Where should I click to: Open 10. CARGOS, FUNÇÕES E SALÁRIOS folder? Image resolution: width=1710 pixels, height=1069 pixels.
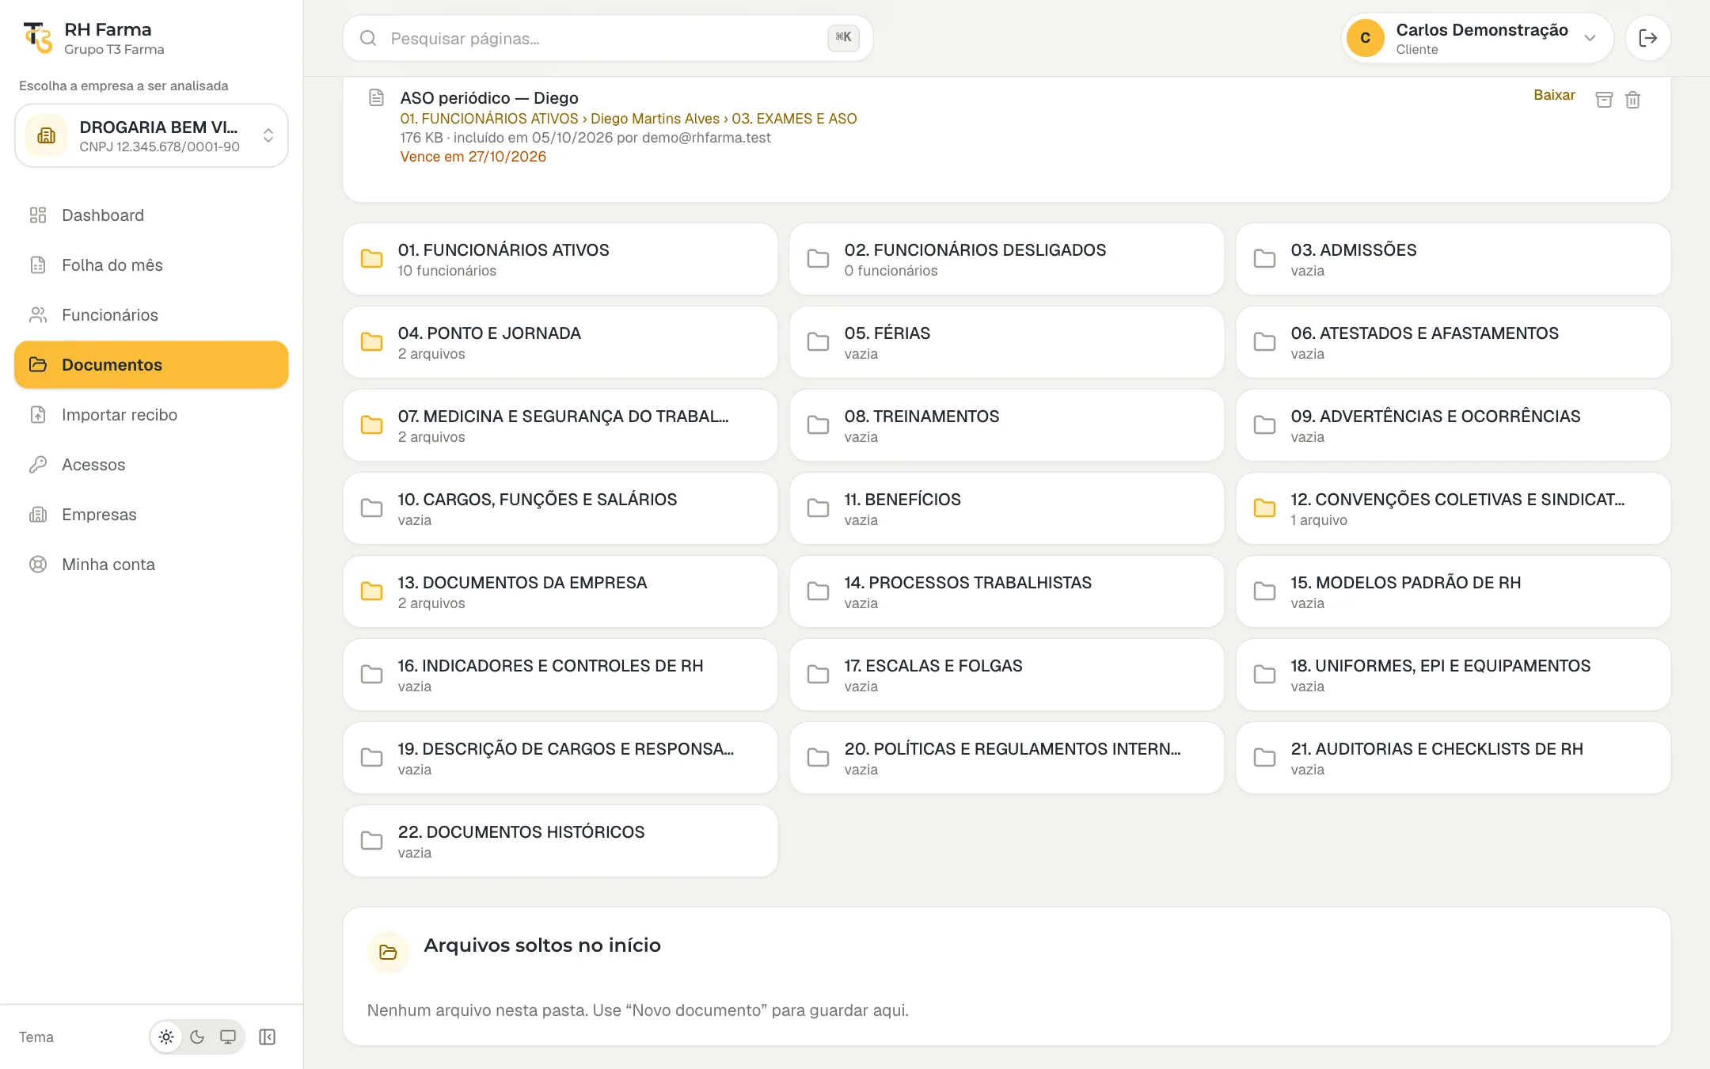click(x=560, y=508)
